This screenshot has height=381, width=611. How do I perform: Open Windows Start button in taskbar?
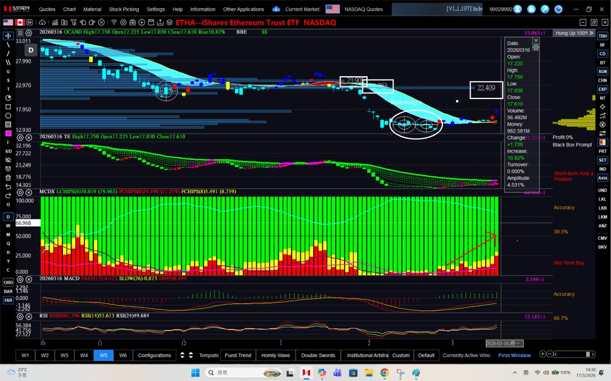(x=196, y=373)
